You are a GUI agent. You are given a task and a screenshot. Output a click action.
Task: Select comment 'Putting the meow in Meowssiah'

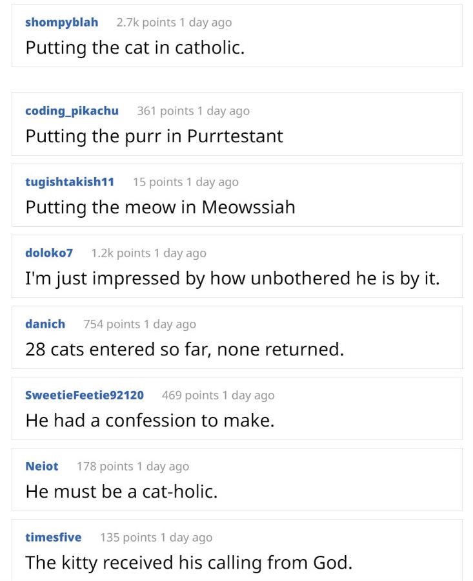(160, 207)
